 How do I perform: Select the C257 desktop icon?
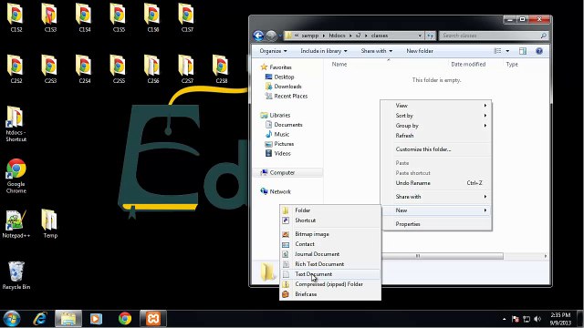pos(187,68)
